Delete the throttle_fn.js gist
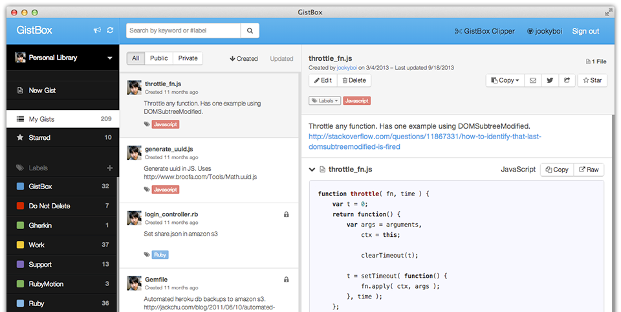Image resolution: width=621 pixels, height=312 pixels. [354, 80]
